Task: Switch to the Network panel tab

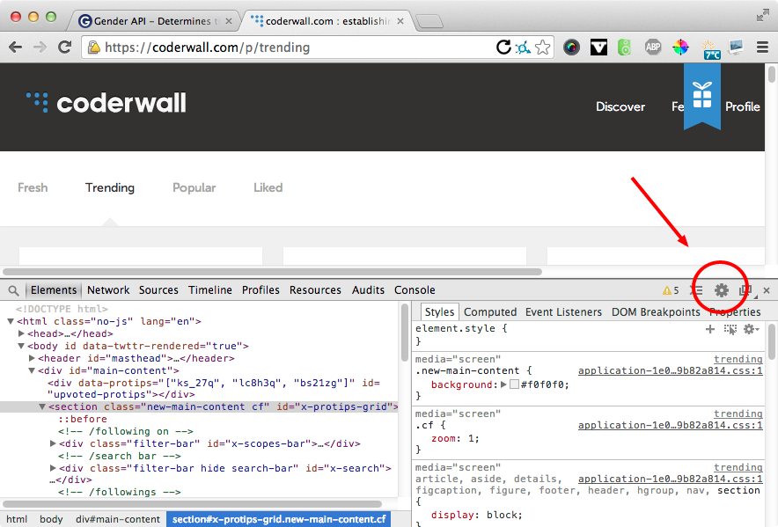Action: (x=108, y=289)
